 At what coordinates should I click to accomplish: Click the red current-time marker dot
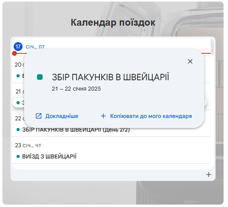pos(14,53)
